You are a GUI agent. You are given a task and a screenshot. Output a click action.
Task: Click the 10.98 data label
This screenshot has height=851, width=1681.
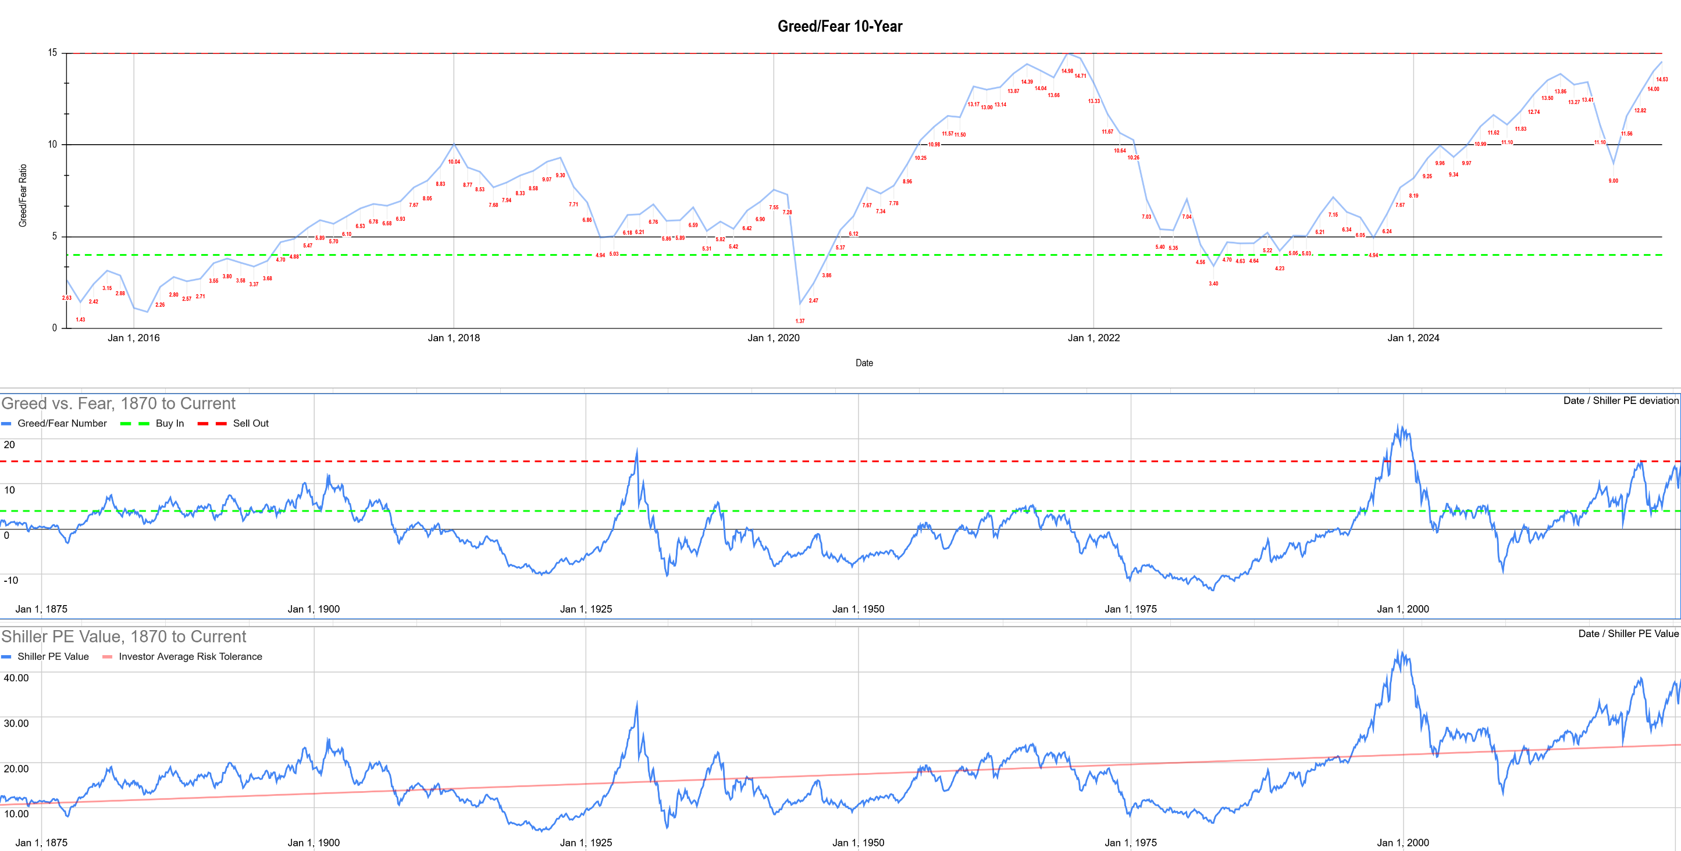(x=935, y=145)
